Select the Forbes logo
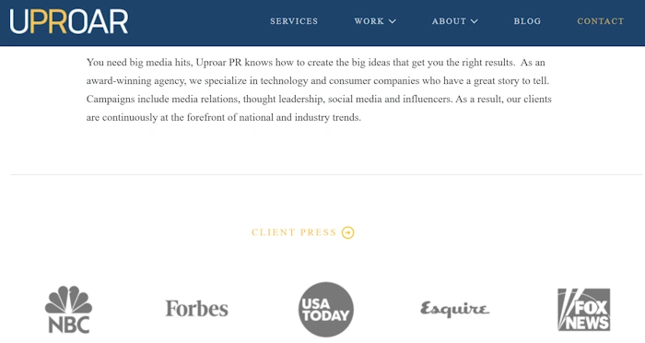 point(196,308)
